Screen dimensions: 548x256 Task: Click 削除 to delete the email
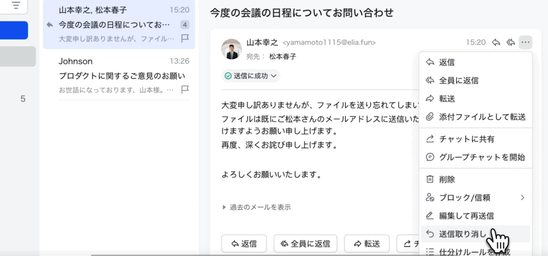pos(447,179)
